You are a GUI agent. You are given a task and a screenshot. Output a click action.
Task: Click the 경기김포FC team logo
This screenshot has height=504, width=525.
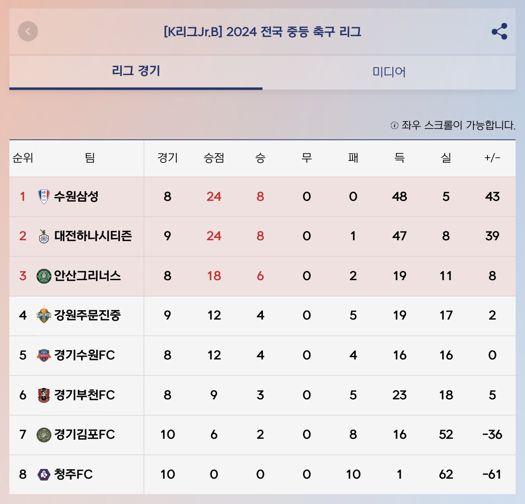(x=44, y=435)
